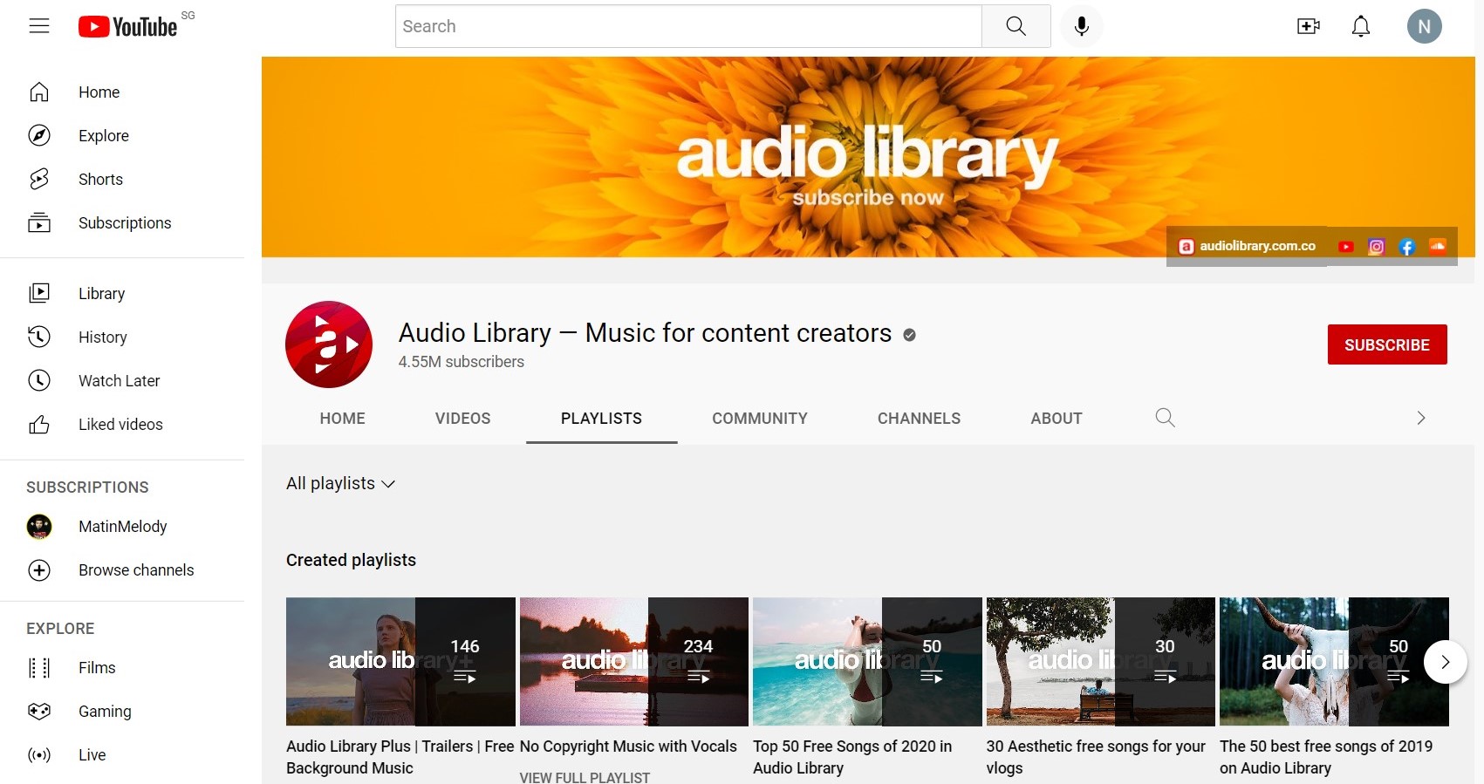Click the Liked videos thumbs-up icon

[39, 425]
